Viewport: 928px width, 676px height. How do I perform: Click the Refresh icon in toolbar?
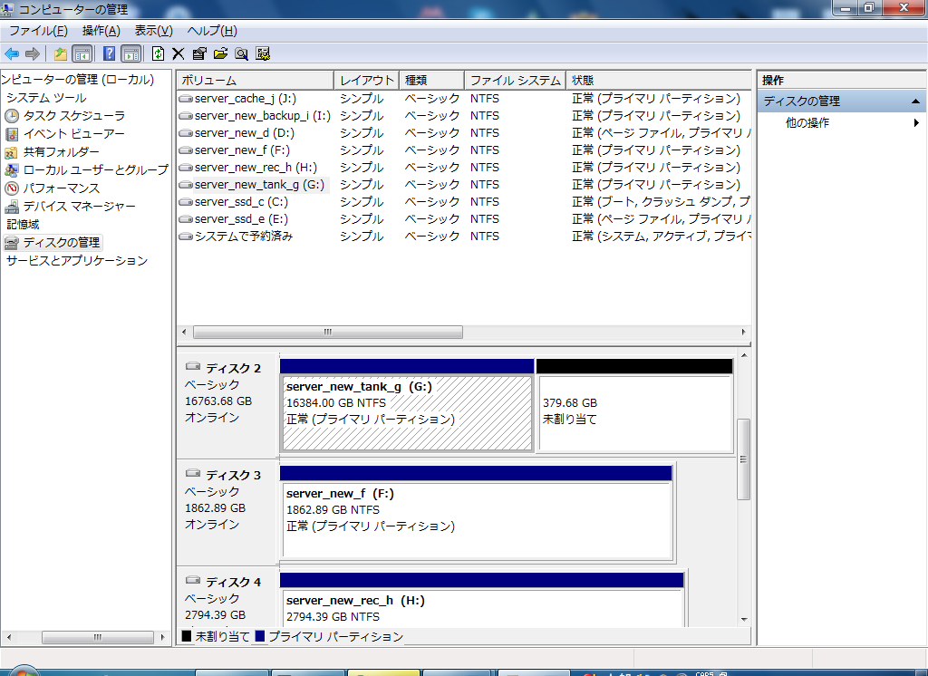(158, 53)
